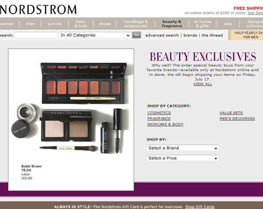Click the VIEW ALL link

tap(203, 84)
